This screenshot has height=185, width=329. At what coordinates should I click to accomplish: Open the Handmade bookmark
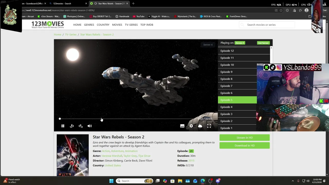coord(122,16)
